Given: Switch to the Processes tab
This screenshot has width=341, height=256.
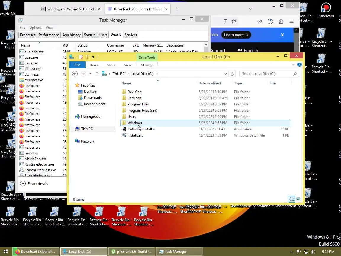Looking at the screenshot, I should tap(28, 35).
